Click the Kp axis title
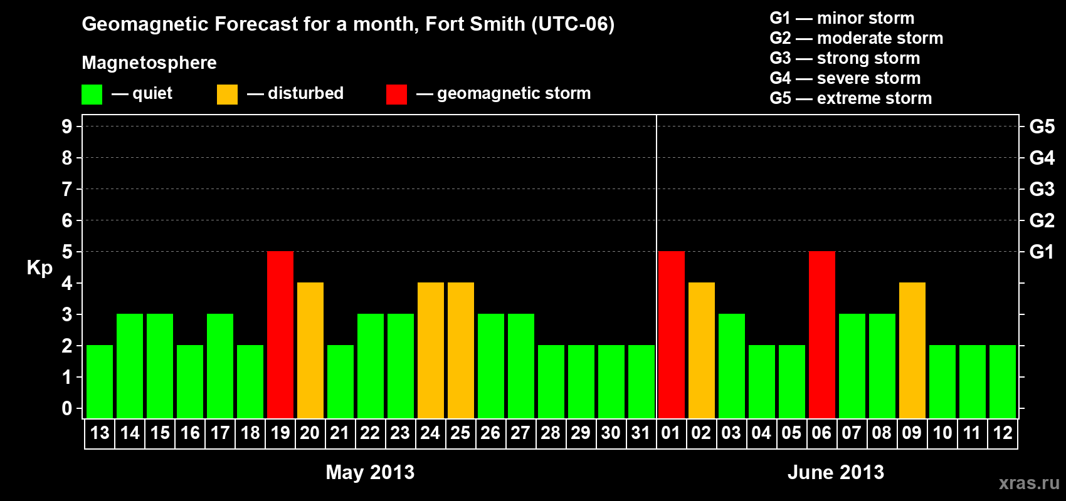The height and width of the screenshot is (501, 1066). pyautogui.click(x=40, y=268)
